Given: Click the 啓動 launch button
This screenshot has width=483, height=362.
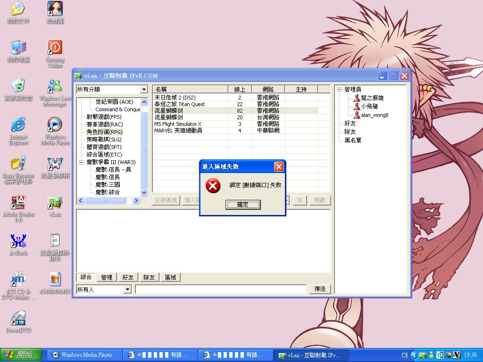Looking at the screenshot, I should (x=320, y=200).
